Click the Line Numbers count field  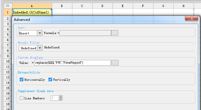[55, 98]
